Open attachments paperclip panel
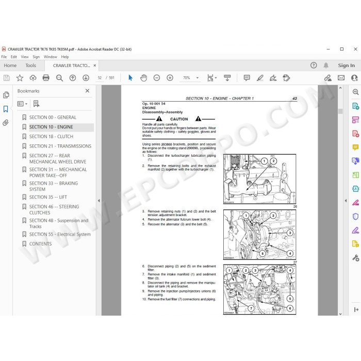Screen dimensions: 361x361 click(x=6, y=123)
